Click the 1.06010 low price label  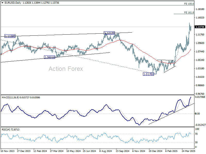pos(50,57)
